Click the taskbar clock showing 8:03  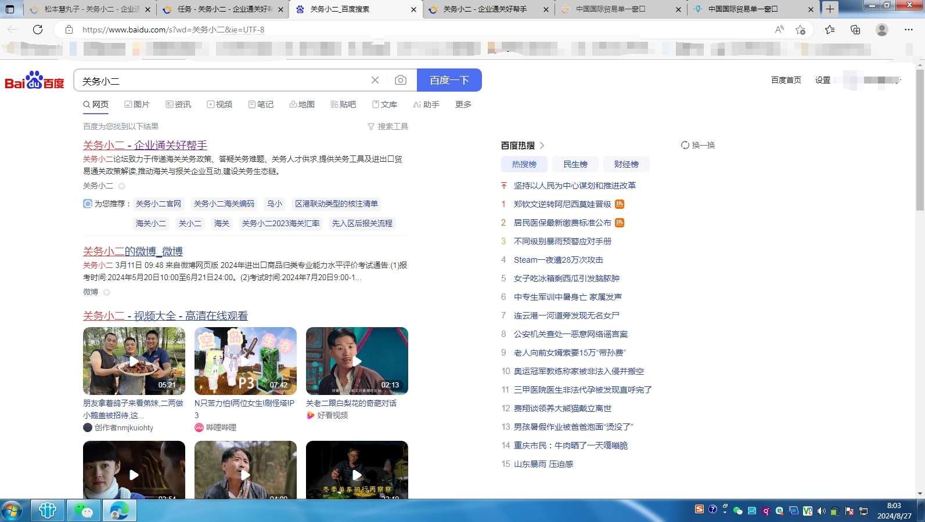click(x=894, y=510)
